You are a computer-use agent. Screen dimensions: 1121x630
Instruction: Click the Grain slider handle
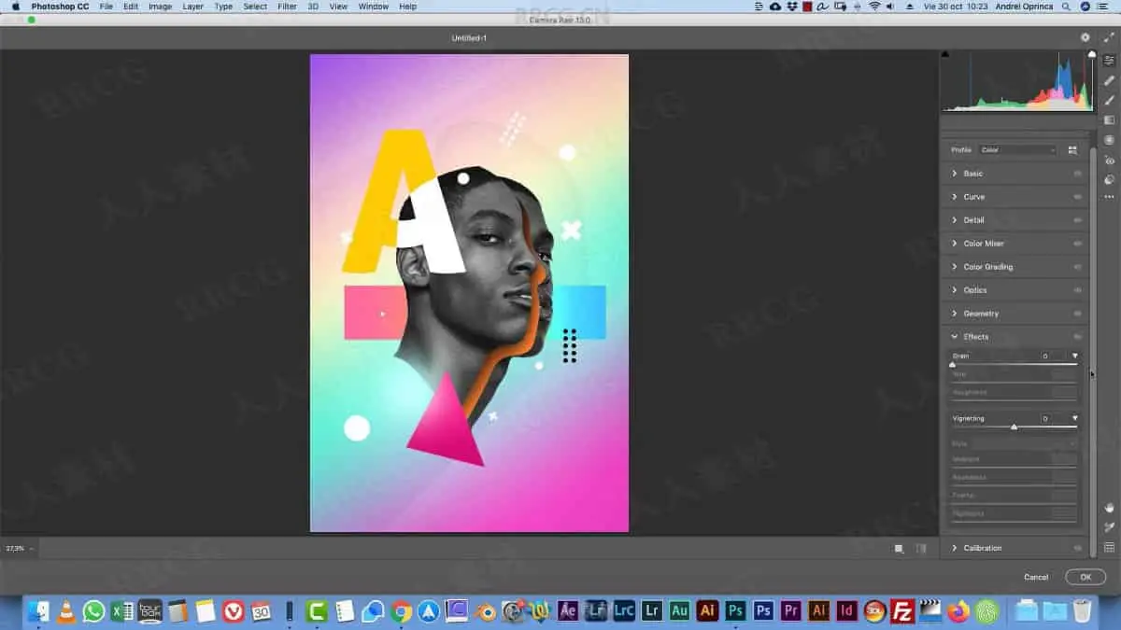click(952, 364)
